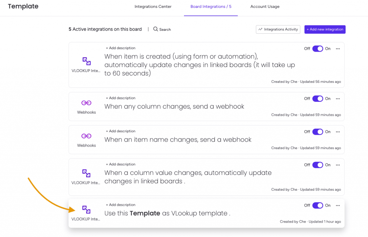Click the Search magnifier icon
Image resolution: width=368 pixels, height=237 pixels.
coord(155,29)
